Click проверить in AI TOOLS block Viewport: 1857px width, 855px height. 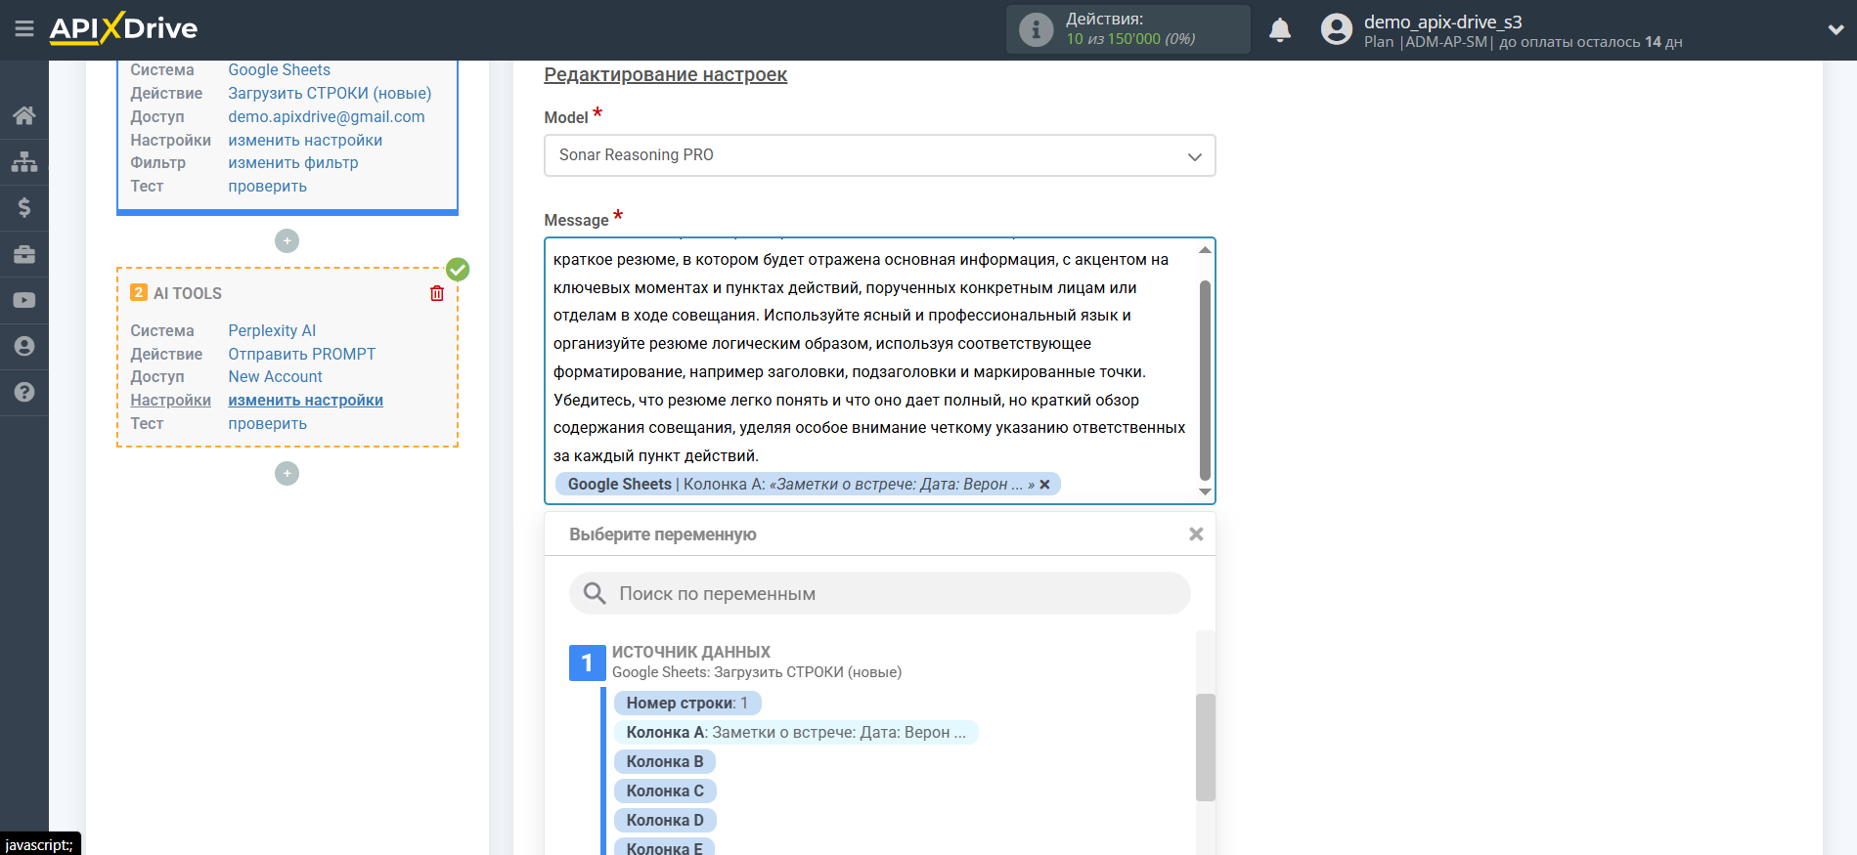click(267, 423)
